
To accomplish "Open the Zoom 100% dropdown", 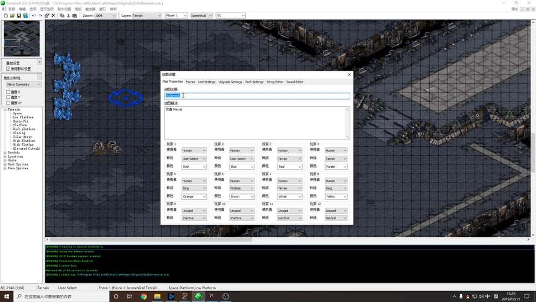I will (106, 16).
